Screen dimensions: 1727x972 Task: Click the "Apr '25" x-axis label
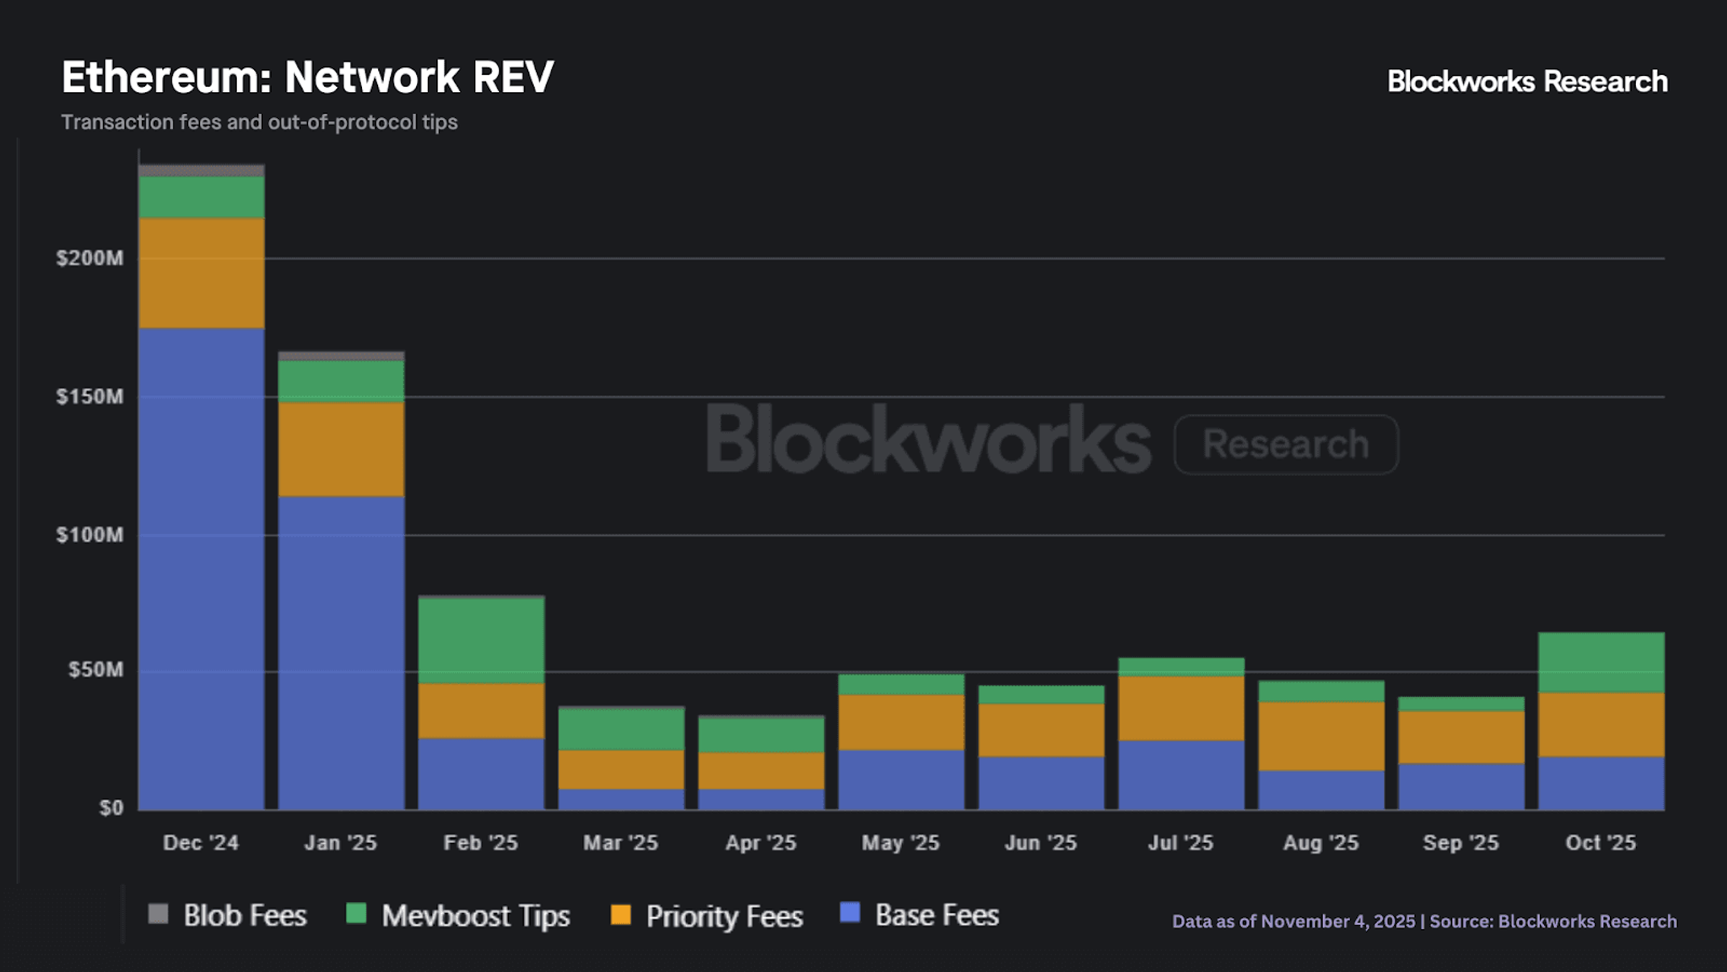761,843
